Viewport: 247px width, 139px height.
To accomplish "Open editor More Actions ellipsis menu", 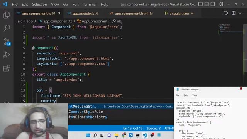I will [241, 13].
